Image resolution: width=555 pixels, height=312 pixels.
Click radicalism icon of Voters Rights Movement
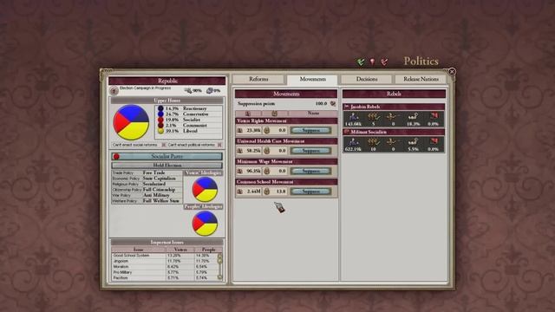click(266, 130)
